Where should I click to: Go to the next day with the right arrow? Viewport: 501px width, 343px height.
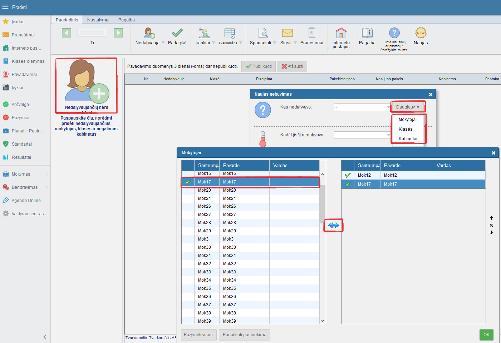(x=118, y=33)
